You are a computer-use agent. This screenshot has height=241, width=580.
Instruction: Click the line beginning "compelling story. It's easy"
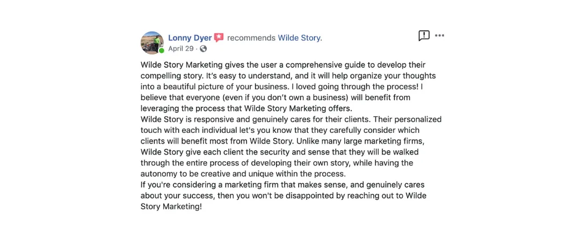(288, 76)
